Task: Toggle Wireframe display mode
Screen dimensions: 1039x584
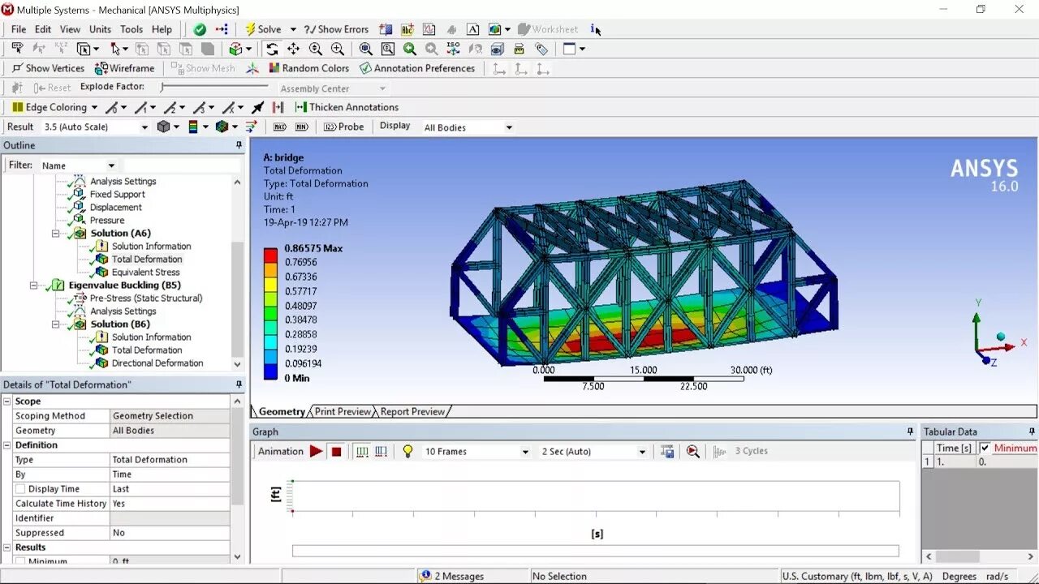Action: click(x=125, y=68)
